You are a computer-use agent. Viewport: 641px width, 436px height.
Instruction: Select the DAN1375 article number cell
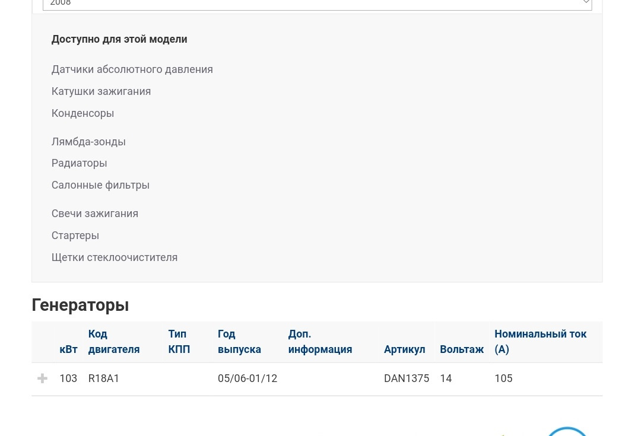(407, 378)
